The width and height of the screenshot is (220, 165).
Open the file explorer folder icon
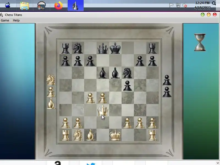tap(24, 6)
